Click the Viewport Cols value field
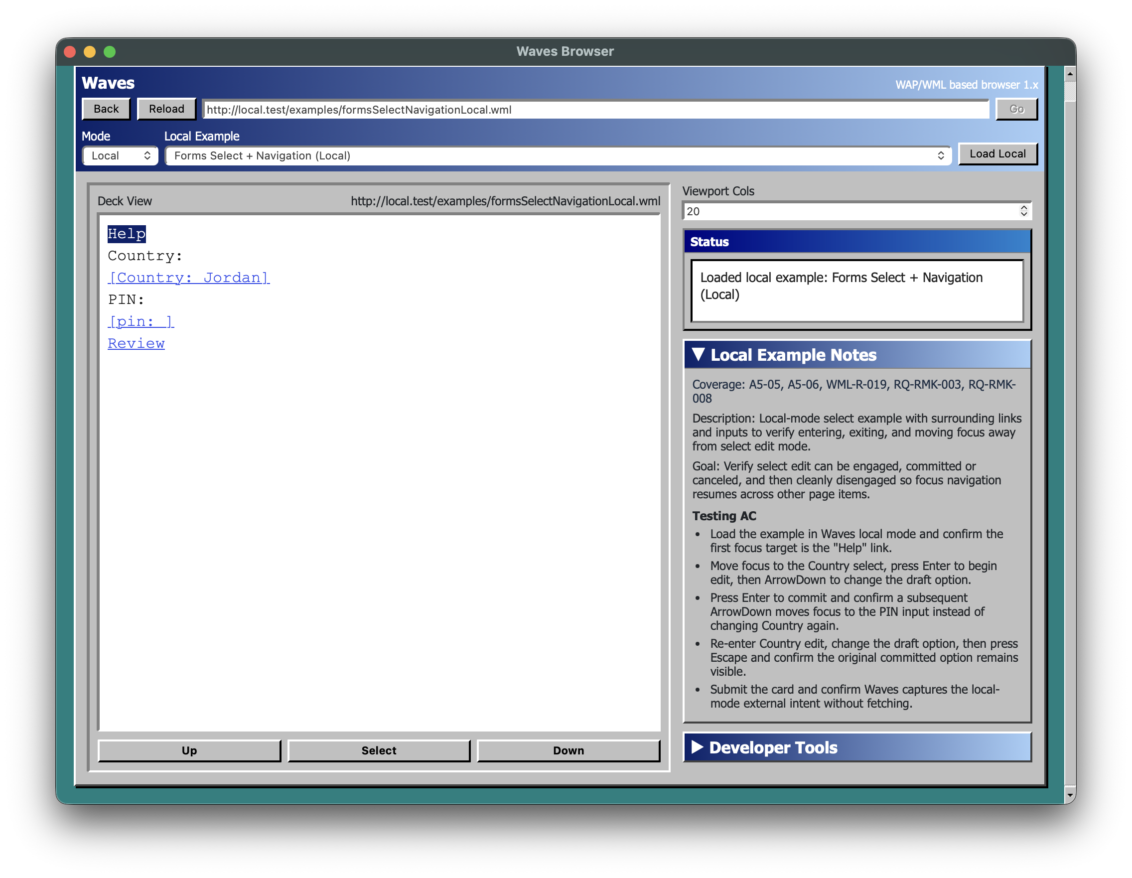Image resolution: width=1132 pixels, height=878 pixels. 829,211
